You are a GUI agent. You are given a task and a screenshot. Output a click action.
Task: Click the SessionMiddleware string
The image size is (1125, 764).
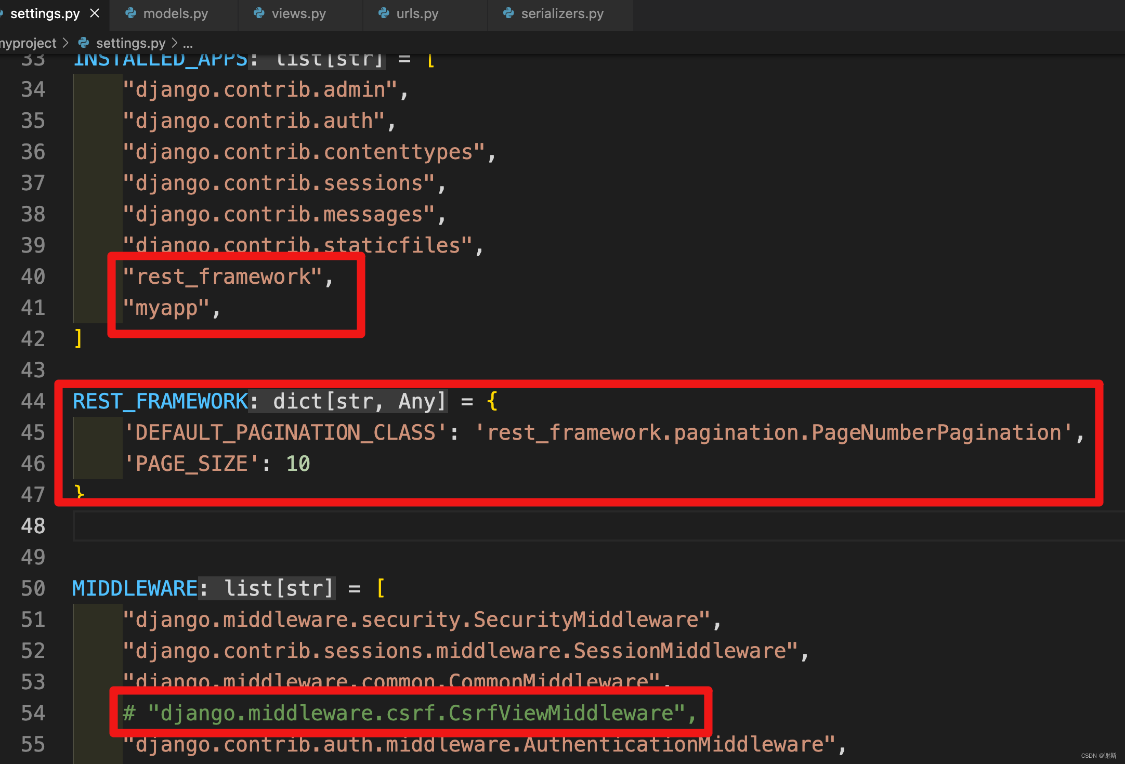(461, 651)
